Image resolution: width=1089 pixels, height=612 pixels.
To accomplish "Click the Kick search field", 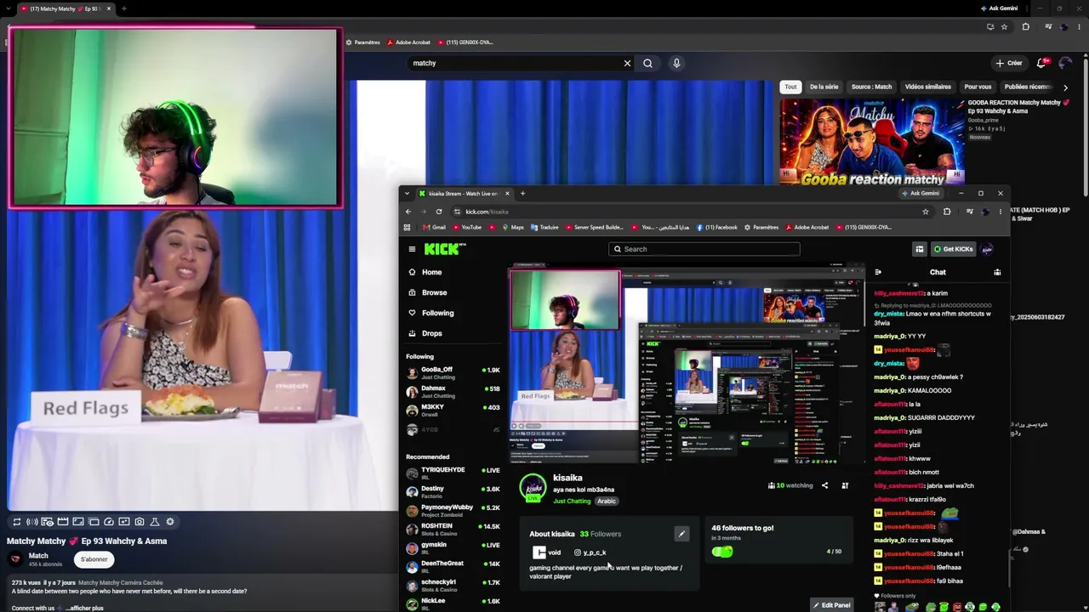I will point(704,249).
